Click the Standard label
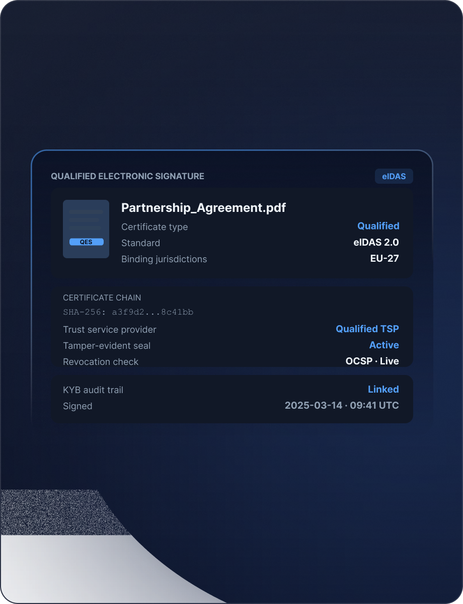Screen dimensions: 463x604 coord(141,243)
